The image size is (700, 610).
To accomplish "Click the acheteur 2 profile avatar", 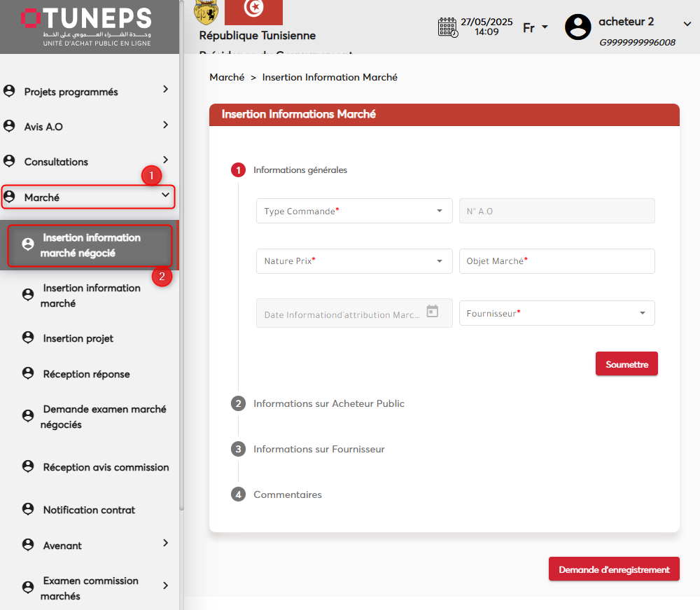I will point(577,27).
